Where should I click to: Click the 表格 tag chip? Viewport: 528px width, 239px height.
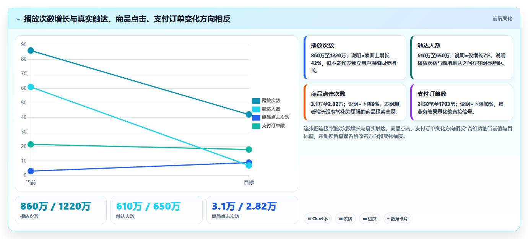point(346,219)
